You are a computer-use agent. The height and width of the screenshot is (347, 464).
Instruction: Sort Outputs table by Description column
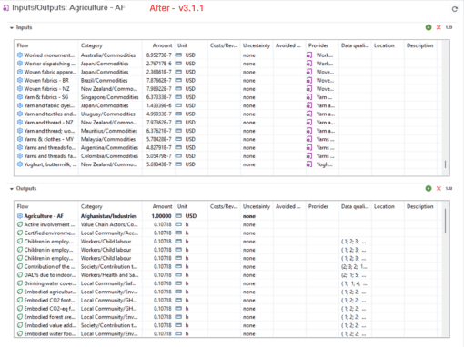click(420, 206)
